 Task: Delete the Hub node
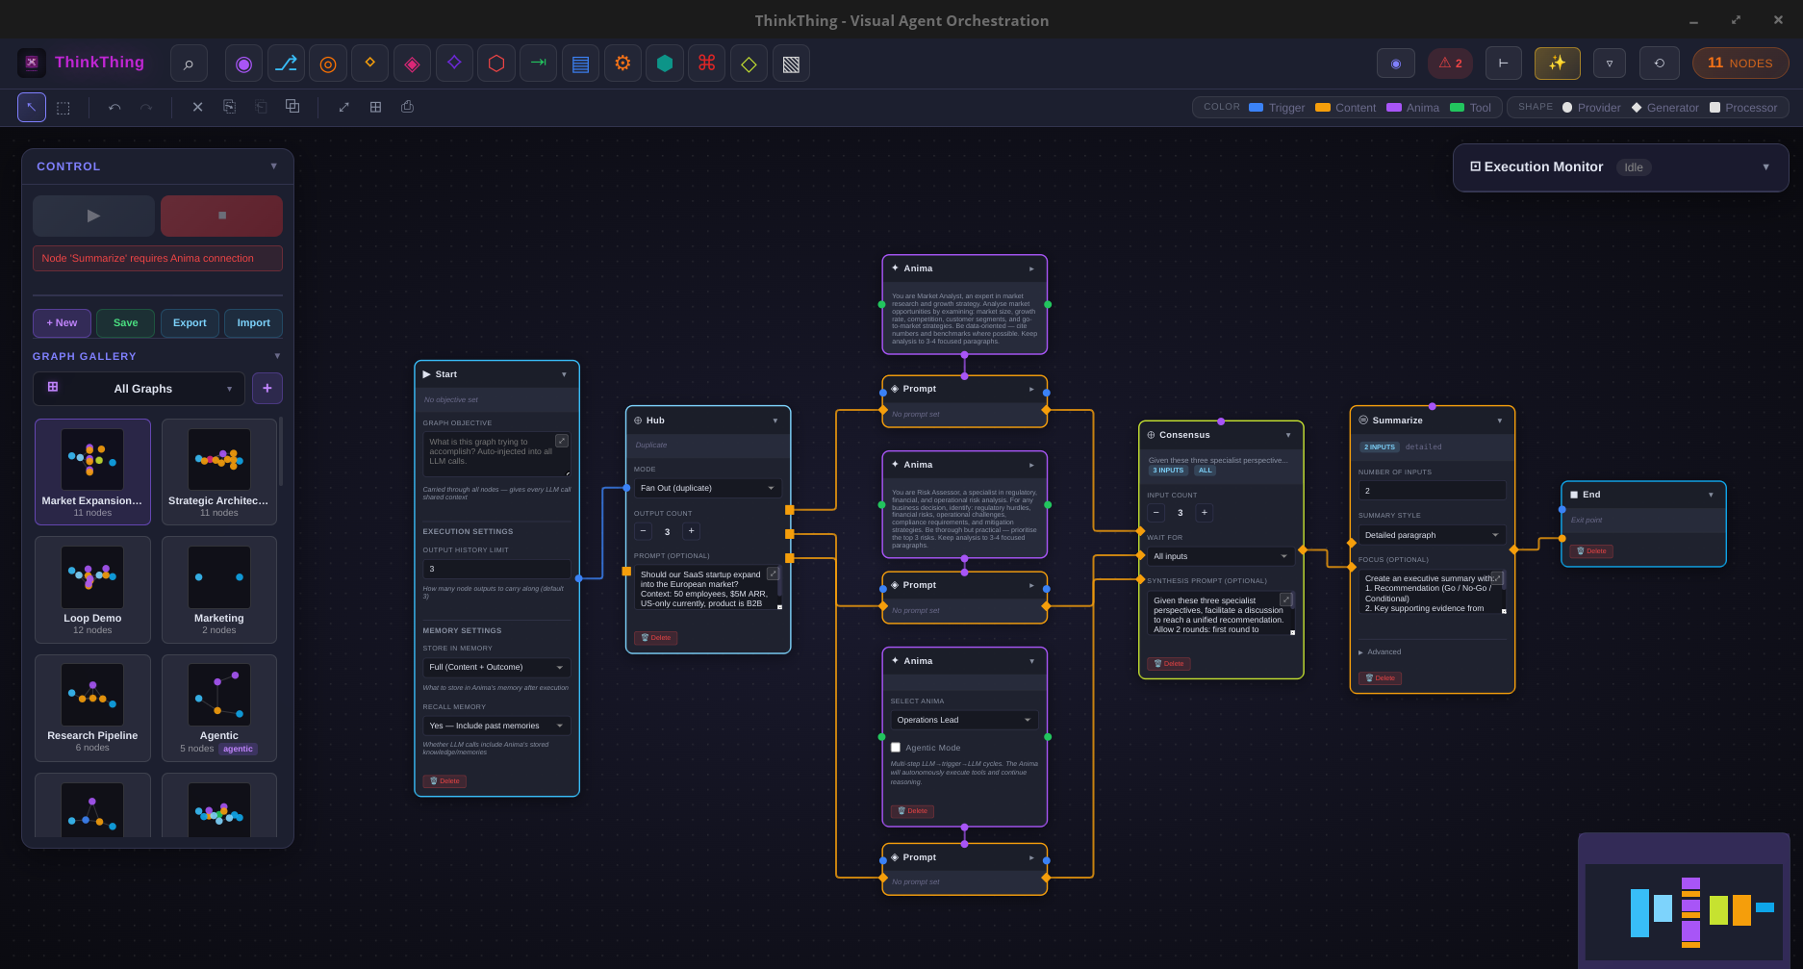[x=655, y=638]
